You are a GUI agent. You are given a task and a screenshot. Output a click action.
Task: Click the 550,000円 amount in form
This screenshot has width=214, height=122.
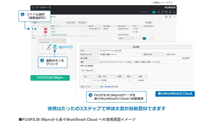click(x=186, y=58)
